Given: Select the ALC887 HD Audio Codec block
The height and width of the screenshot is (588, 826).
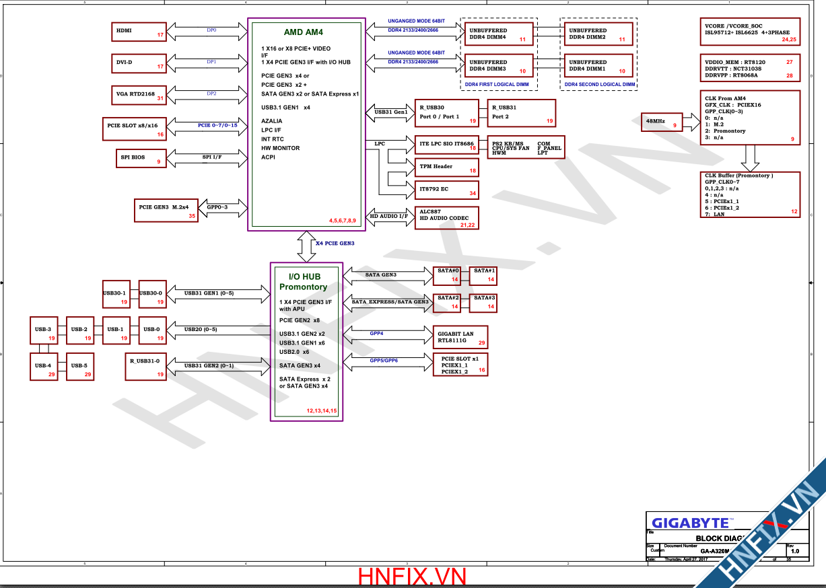Looking at the screenshot, I should pyautogui.click(x=445, y=217).
